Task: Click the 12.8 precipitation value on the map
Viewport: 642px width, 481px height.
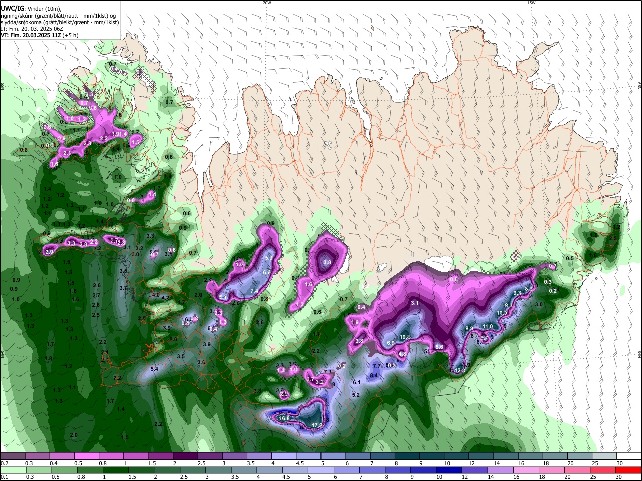Action: tap(460, 371)
